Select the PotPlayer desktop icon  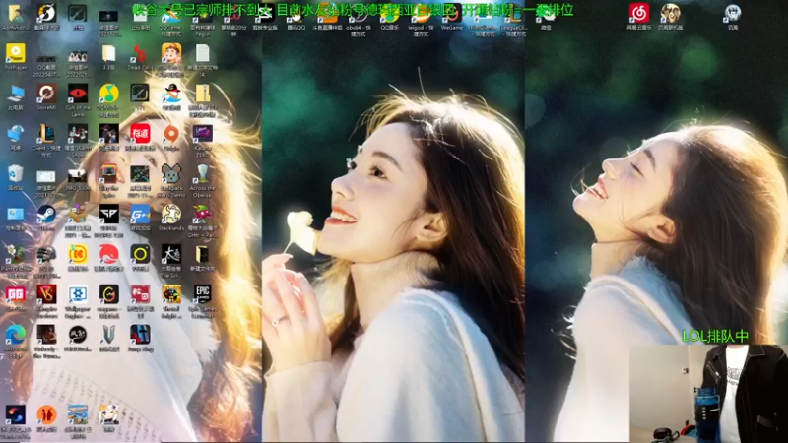pos(16,55)
